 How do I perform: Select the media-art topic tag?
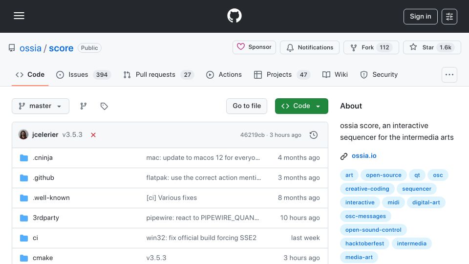pyautogui.click(x=359, y=258)
